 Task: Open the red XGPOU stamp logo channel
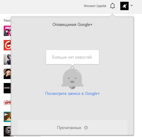click(7, 103)
